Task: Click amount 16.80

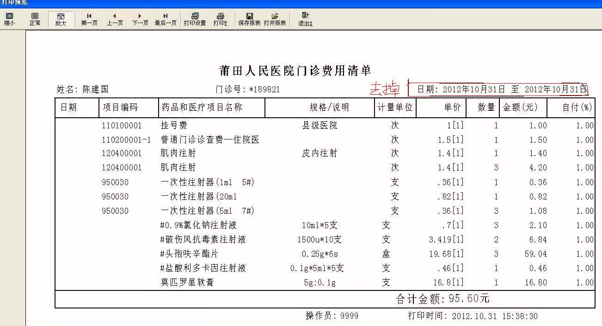Action: coord(536,283)
